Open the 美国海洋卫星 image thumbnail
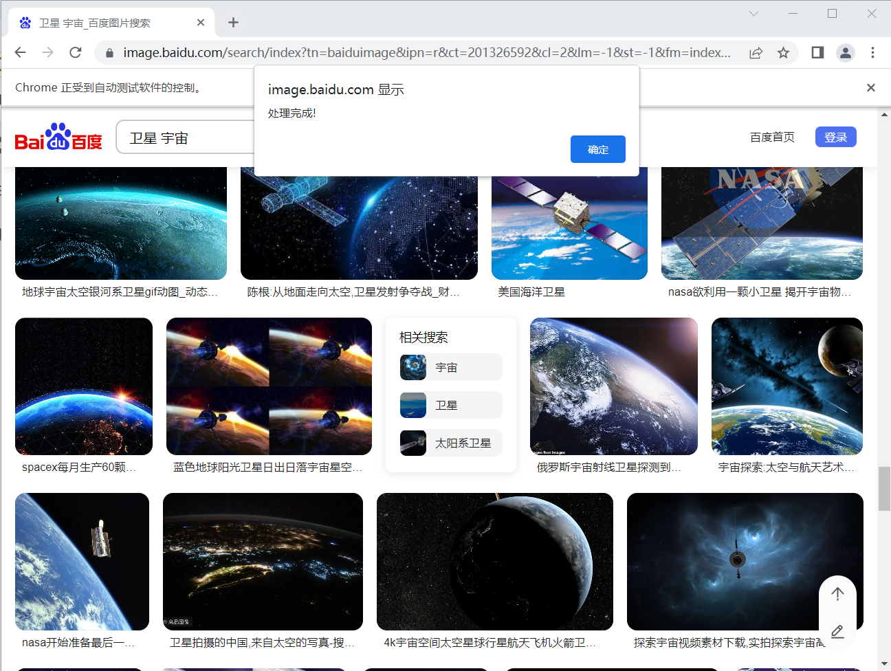 coord(569,223)
